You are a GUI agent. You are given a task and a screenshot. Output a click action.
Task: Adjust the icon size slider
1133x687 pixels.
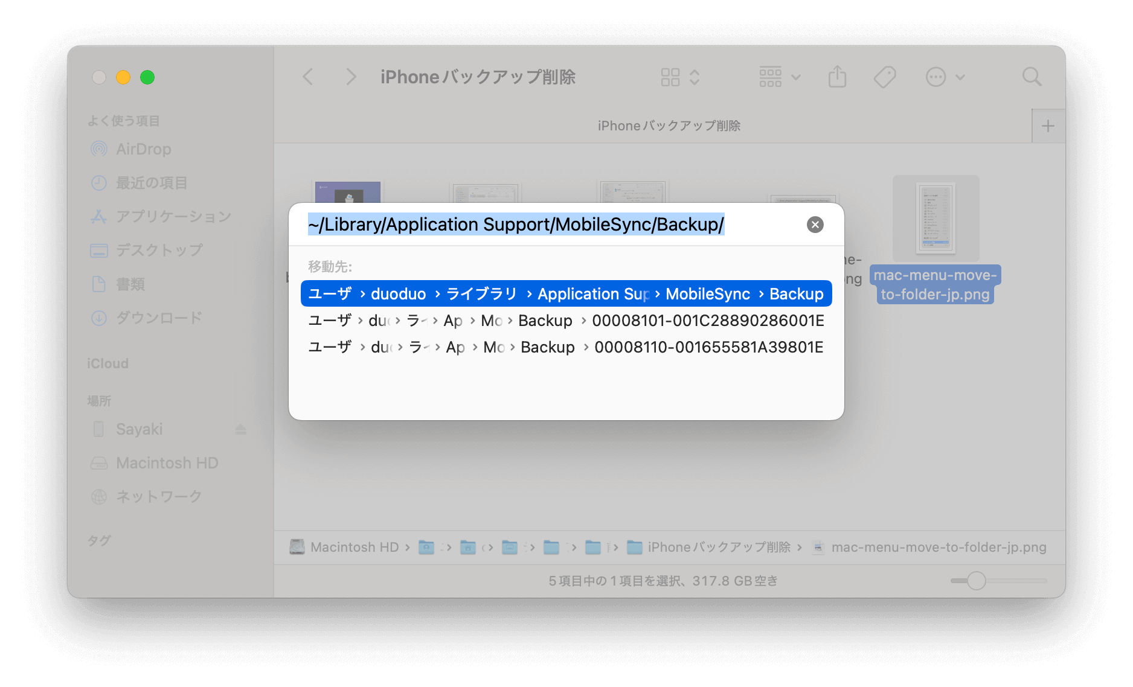tap(976, 581)
